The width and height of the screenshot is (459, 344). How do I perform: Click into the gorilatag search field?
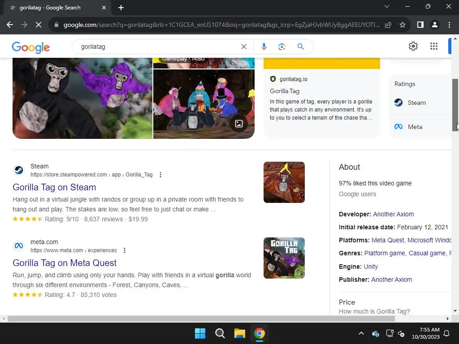pyautogui.click(x=158, y=47)
